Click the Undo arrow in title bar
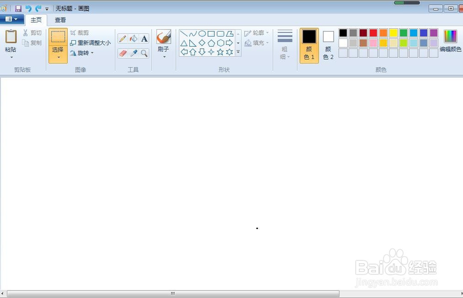The height and width of the screenshot is (298, 463). (x=28, y=8)
